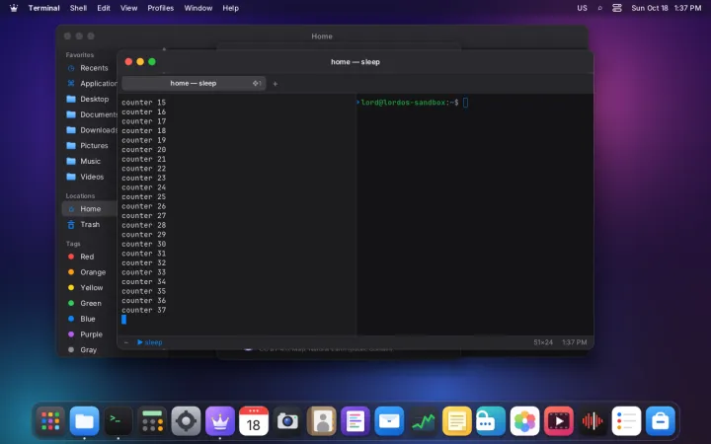Open the purple text editor app in dock

pos(355,421)
